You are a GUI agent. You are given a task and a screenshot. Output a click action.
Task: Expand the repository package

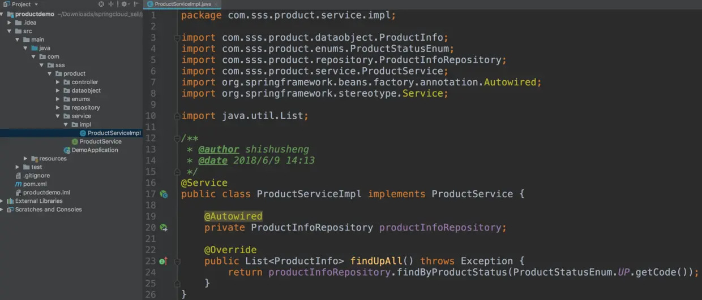coord(58,107)
